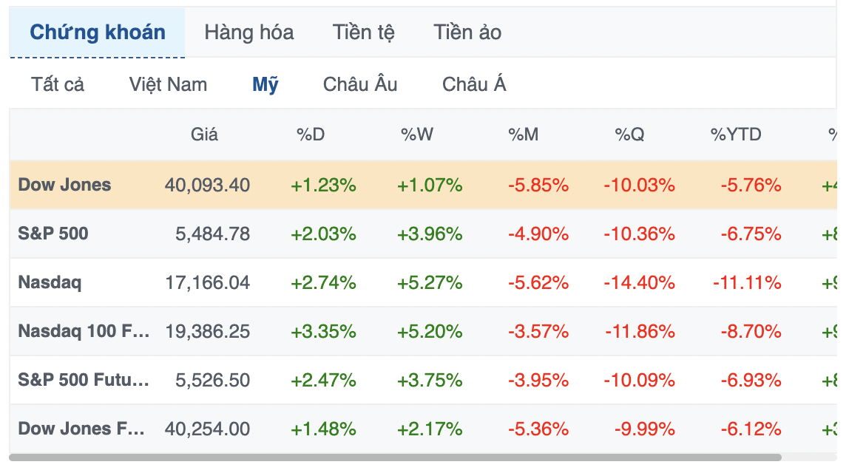The height and width of the screenshot is (473, 849).
Task: Sort by the %D column header
Action: coord(311,135)
